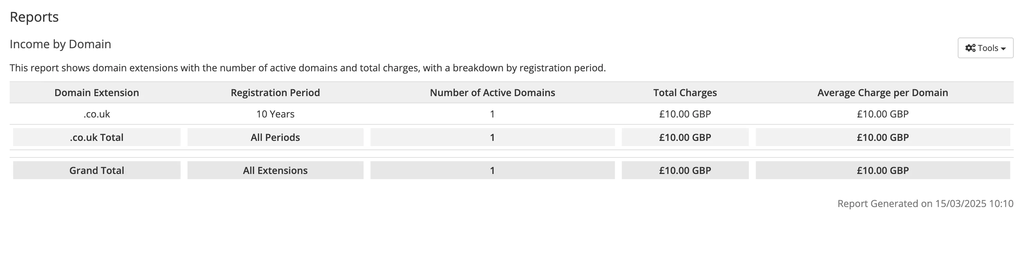Click the Total Charges column header
The width and height of the screenshot is (1022, 268).
pos(685,92)
